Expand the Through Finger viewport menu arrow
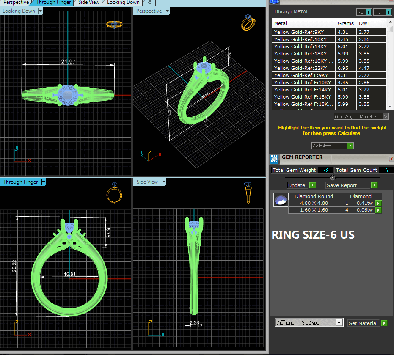This screenshot has height=355, width=394. [44, 182]
